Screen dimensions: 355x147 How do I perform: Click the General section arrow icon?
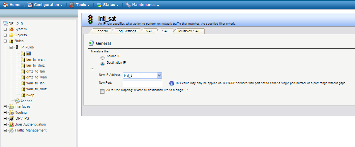click(91, 43)
